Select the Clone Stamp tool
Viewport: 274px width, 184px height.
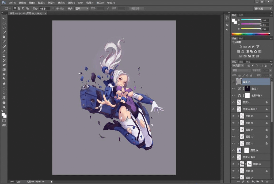(4, 56)
